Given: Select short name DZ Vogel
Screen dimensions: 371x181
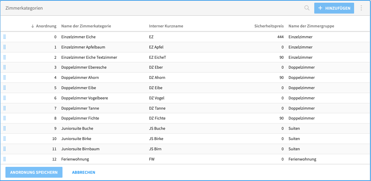Looking at the screenshot, I should 157,98.
